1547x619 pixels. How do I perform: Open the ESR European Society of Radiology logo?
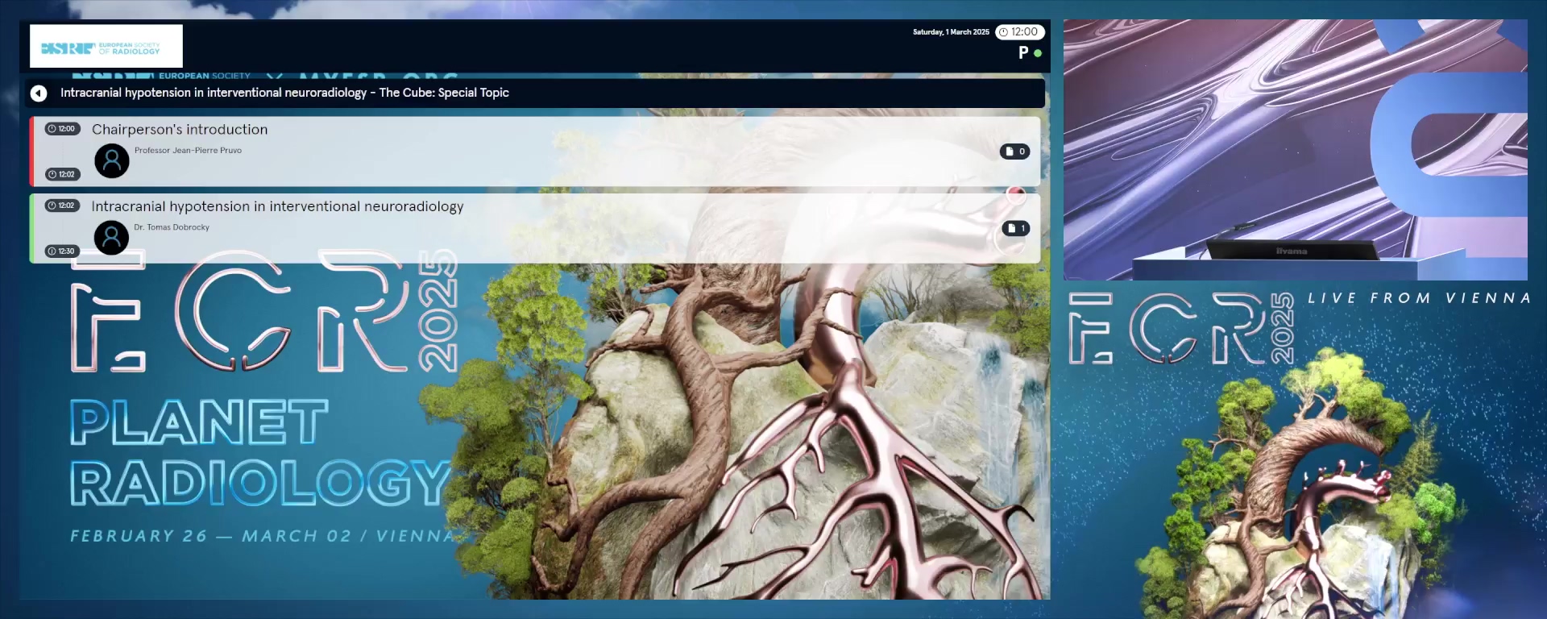tap(106, 46)
